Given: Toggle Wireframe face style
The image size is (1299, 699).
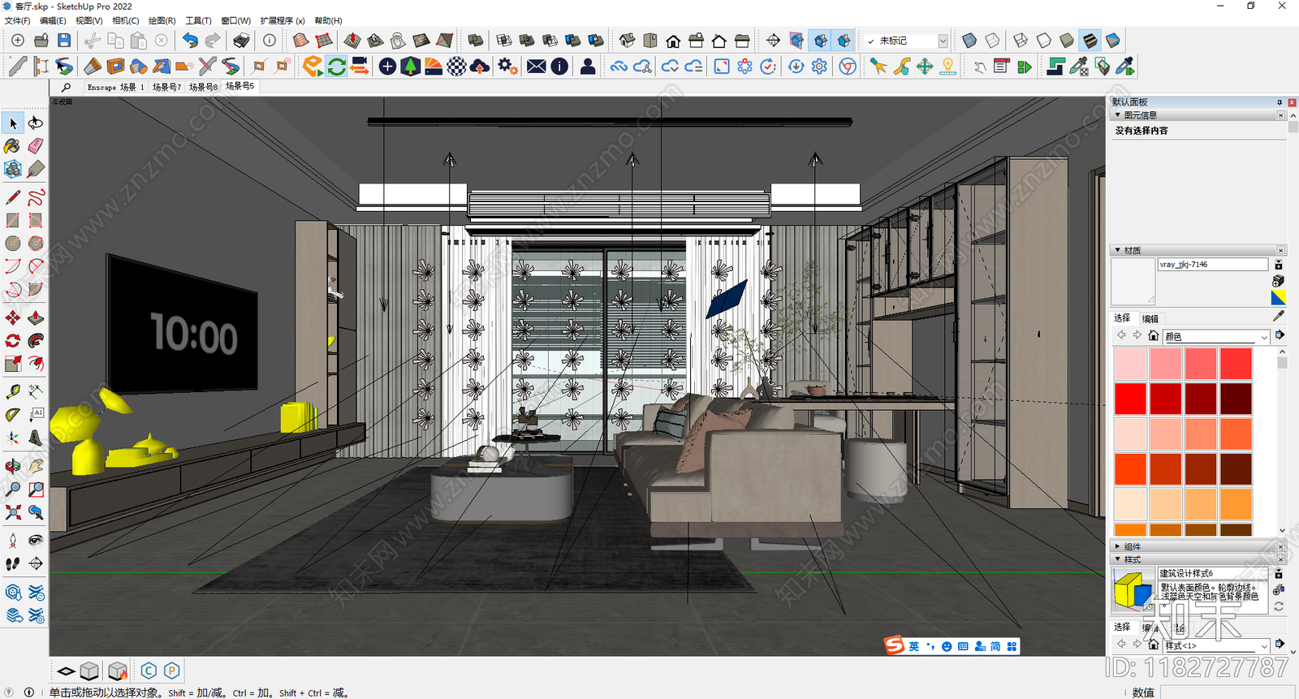Looking at the screenshot, I should [1021, 41].
